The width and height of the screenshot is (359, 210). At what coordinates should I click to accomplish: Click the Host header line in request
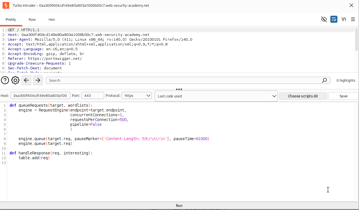pyautogui.click(x=79, y=35)
